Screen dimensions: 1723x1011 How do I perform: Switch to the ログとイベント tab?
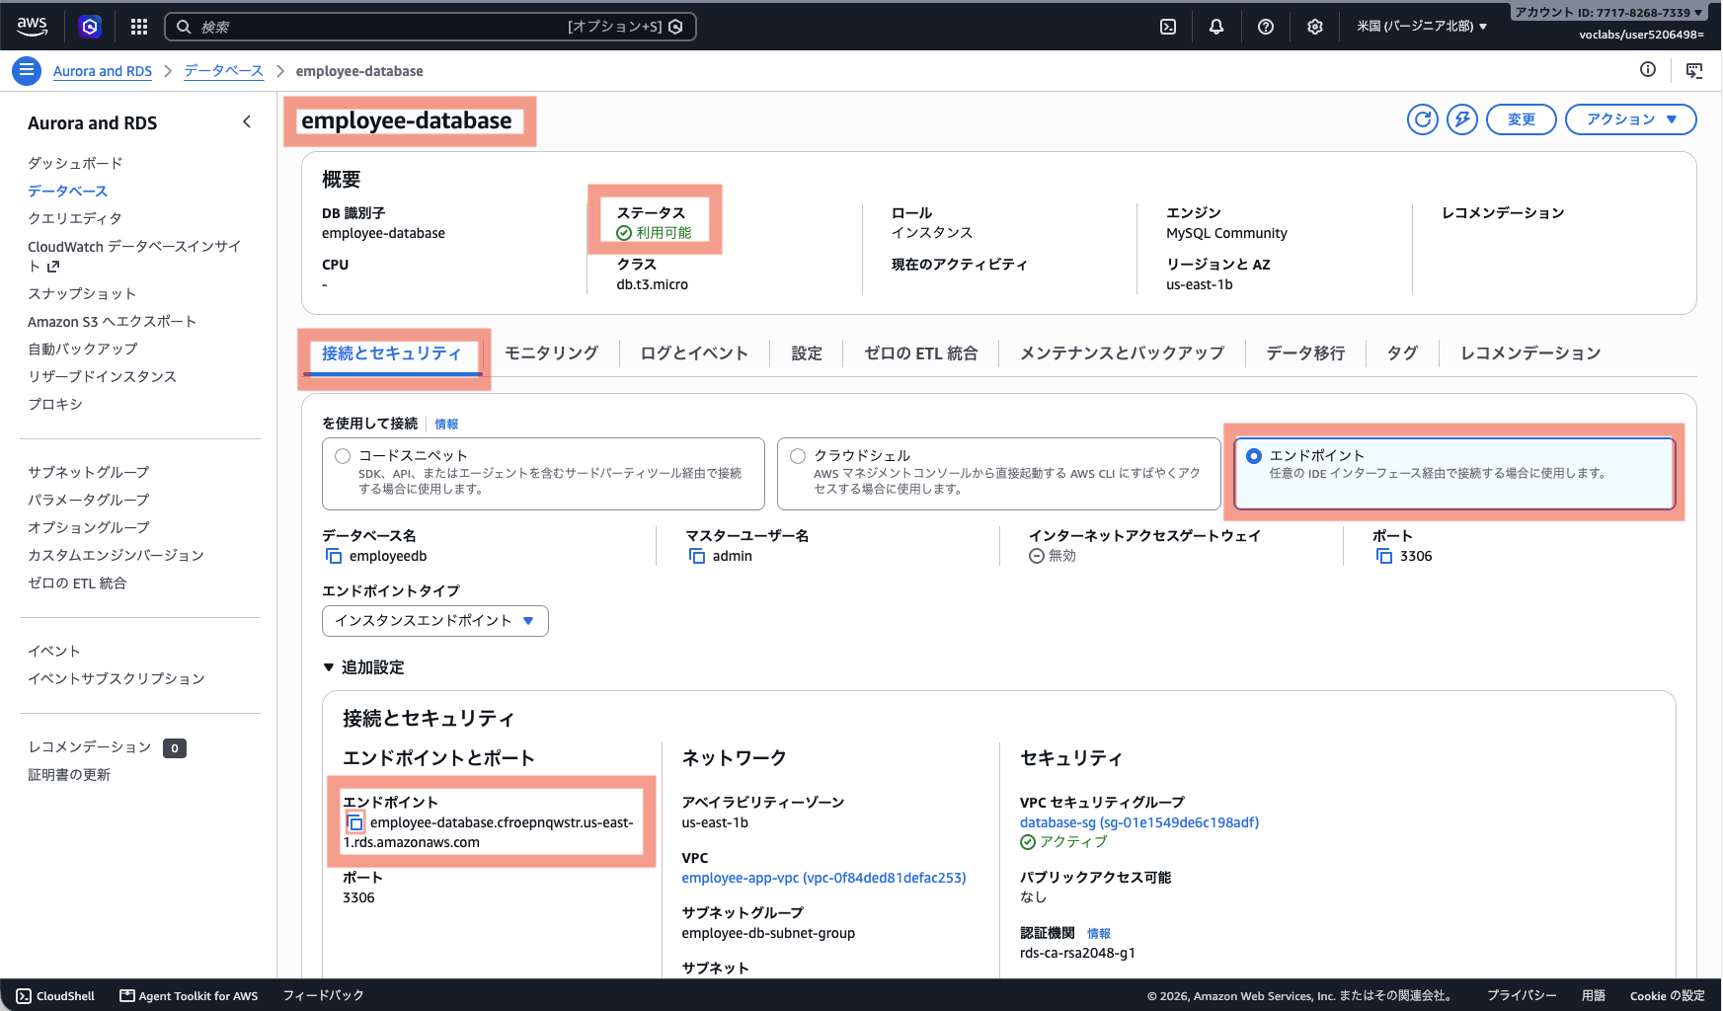694,353
